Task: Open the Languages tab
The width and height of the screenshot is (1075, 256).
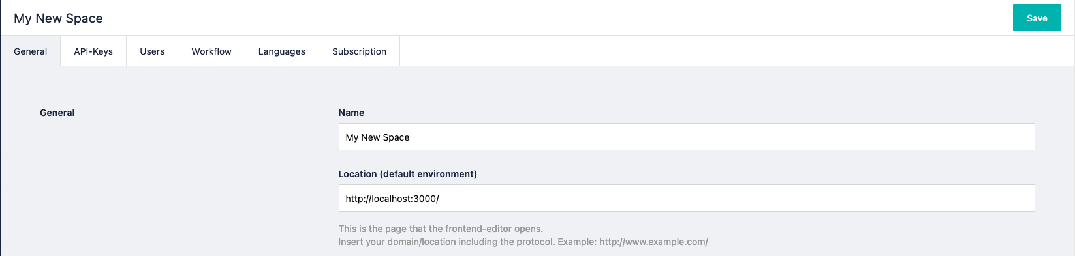Action: pyautogui.click(x=282, y=51)
